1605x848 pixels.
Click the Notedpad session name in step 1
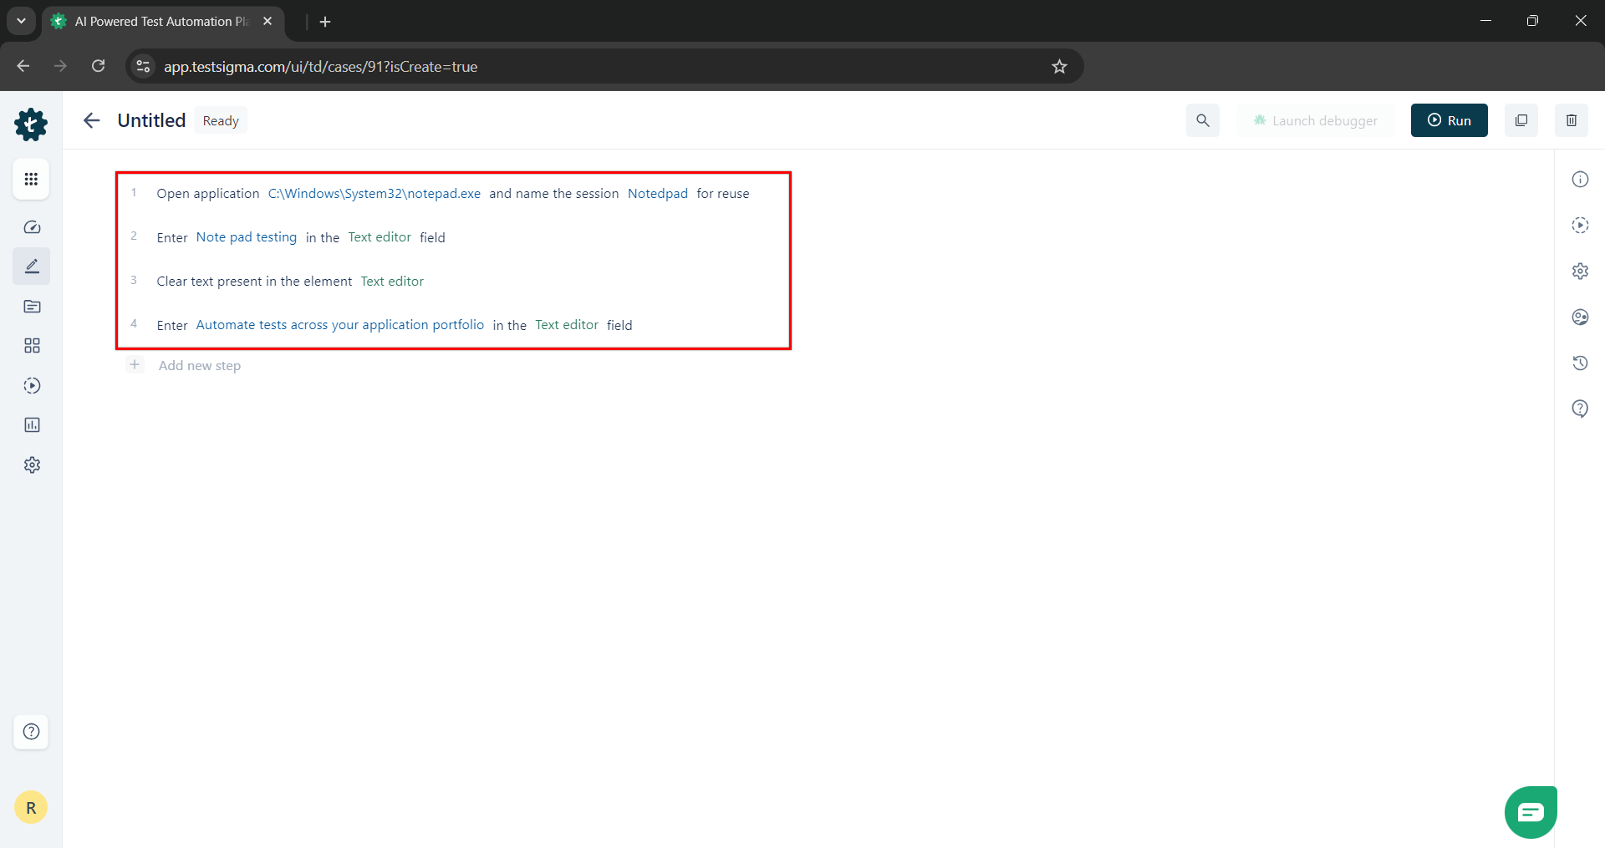(658, 194)
